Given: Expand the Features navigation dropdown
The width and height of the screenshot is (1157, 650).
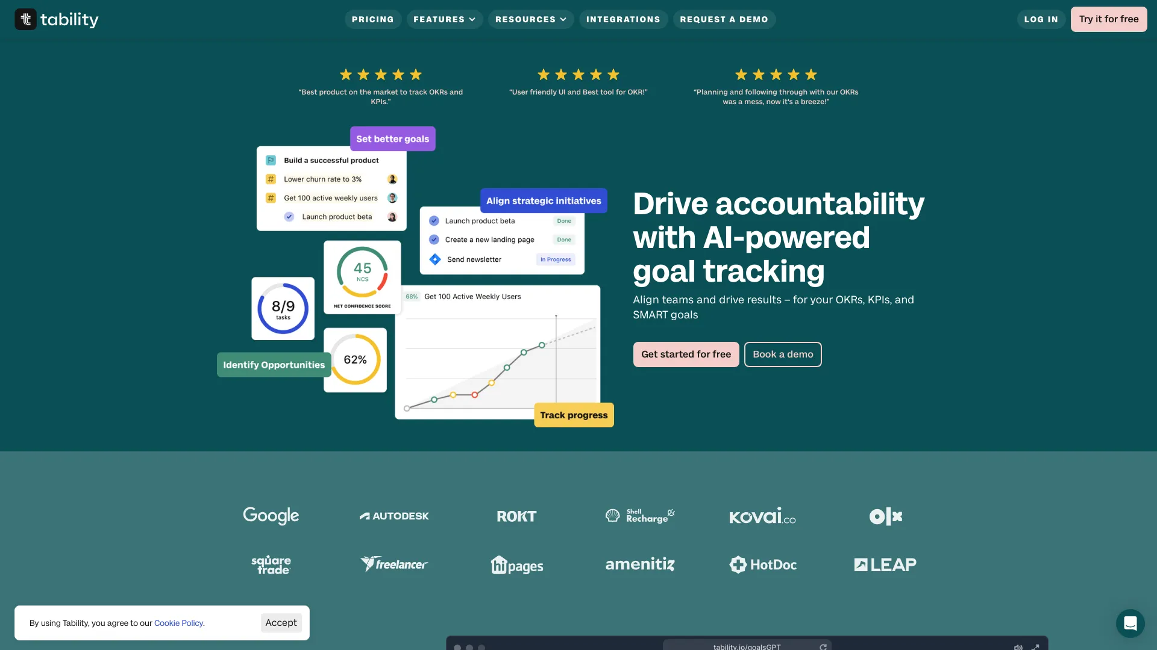Looking at the screenshot, I should coord(444,18).
